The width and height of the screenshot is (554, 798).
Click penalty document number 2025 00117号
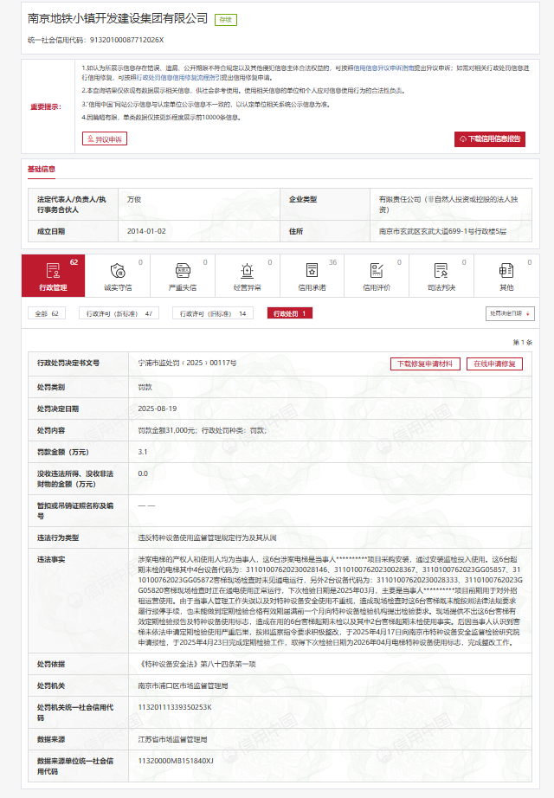[x=187, y=363]
